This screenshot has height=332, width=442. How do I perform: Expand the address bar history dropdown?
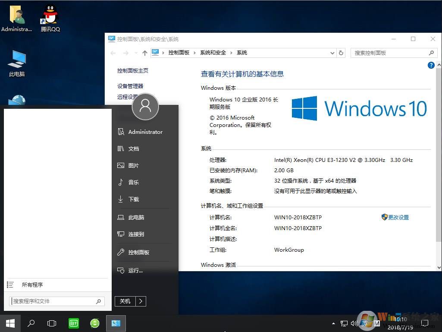pos(332,53)
